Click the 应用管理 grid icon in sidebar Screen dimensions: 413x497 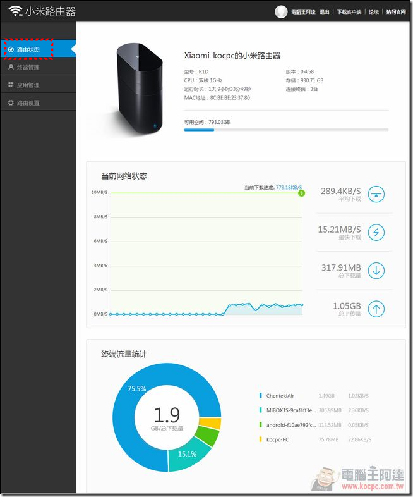click(x=11, y=85)
